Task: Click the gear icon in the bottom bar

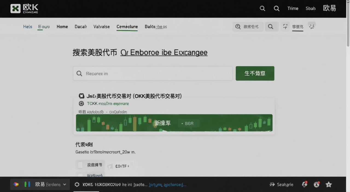Action: point(77,184)
